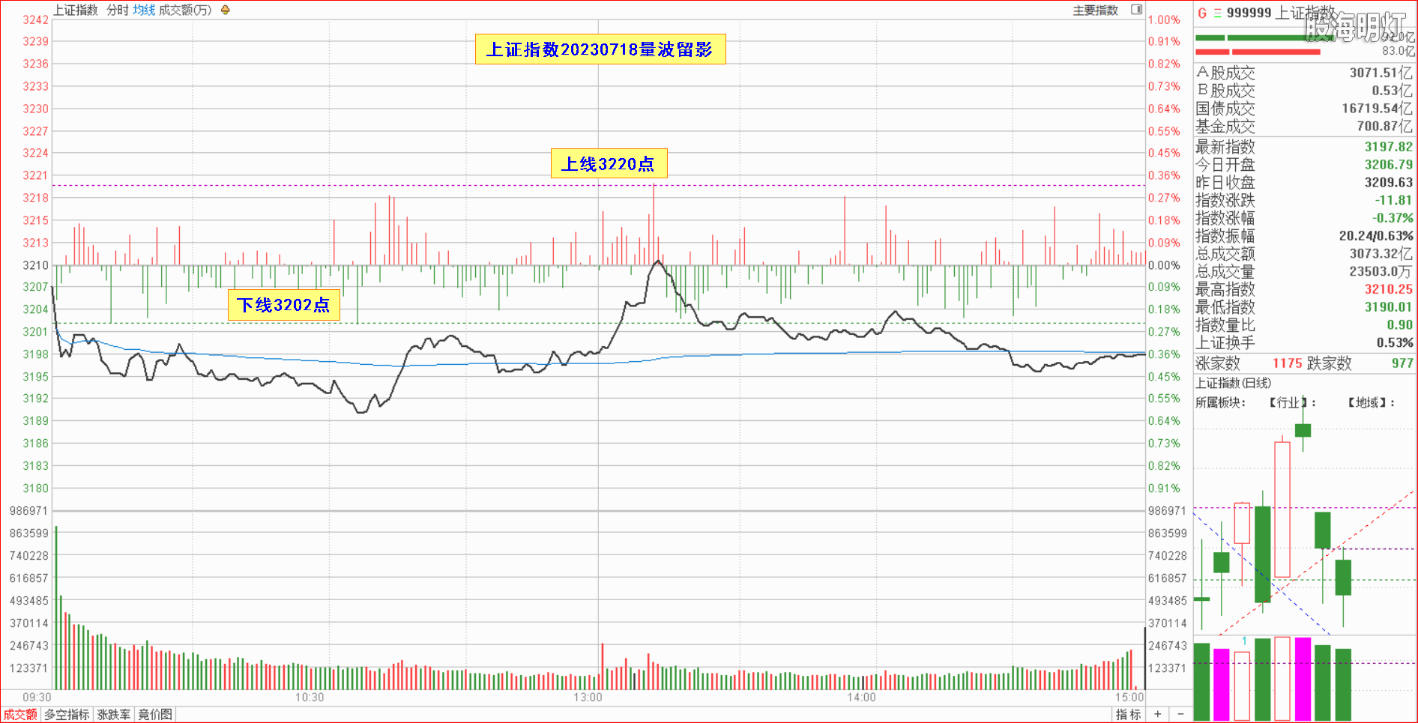Open 【行业】 sector link
1418x723 pixels.
(x=1288, y=402)
